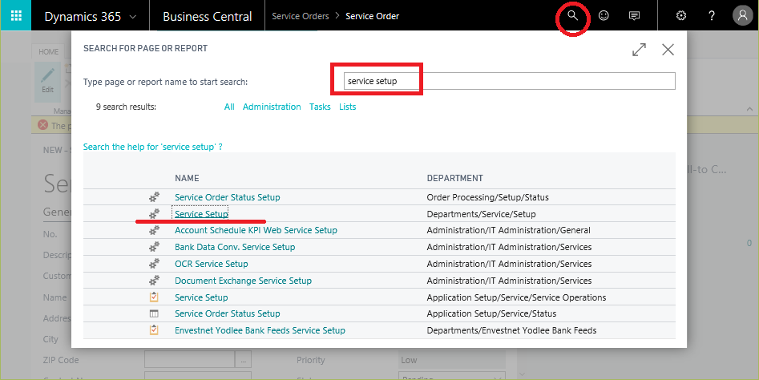Open Bank Data Conv. Service Setup

[235, 247]
